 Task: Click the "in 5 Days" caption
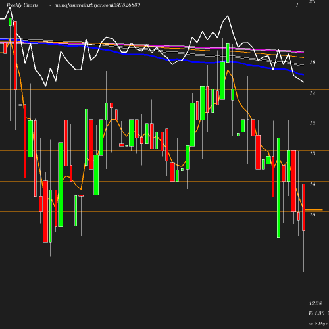point(318,323)
